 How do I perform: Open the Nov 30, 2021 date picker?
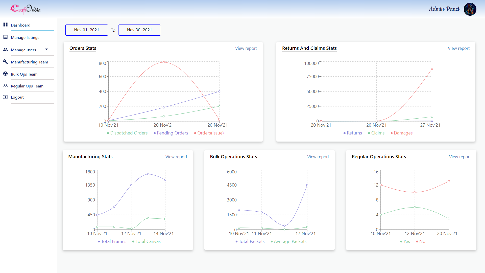tap(139, 30)
